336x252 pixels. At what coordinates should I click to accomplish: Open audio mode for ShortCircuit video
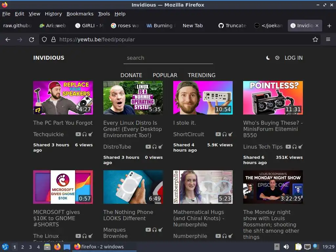(x=224, y=134)
